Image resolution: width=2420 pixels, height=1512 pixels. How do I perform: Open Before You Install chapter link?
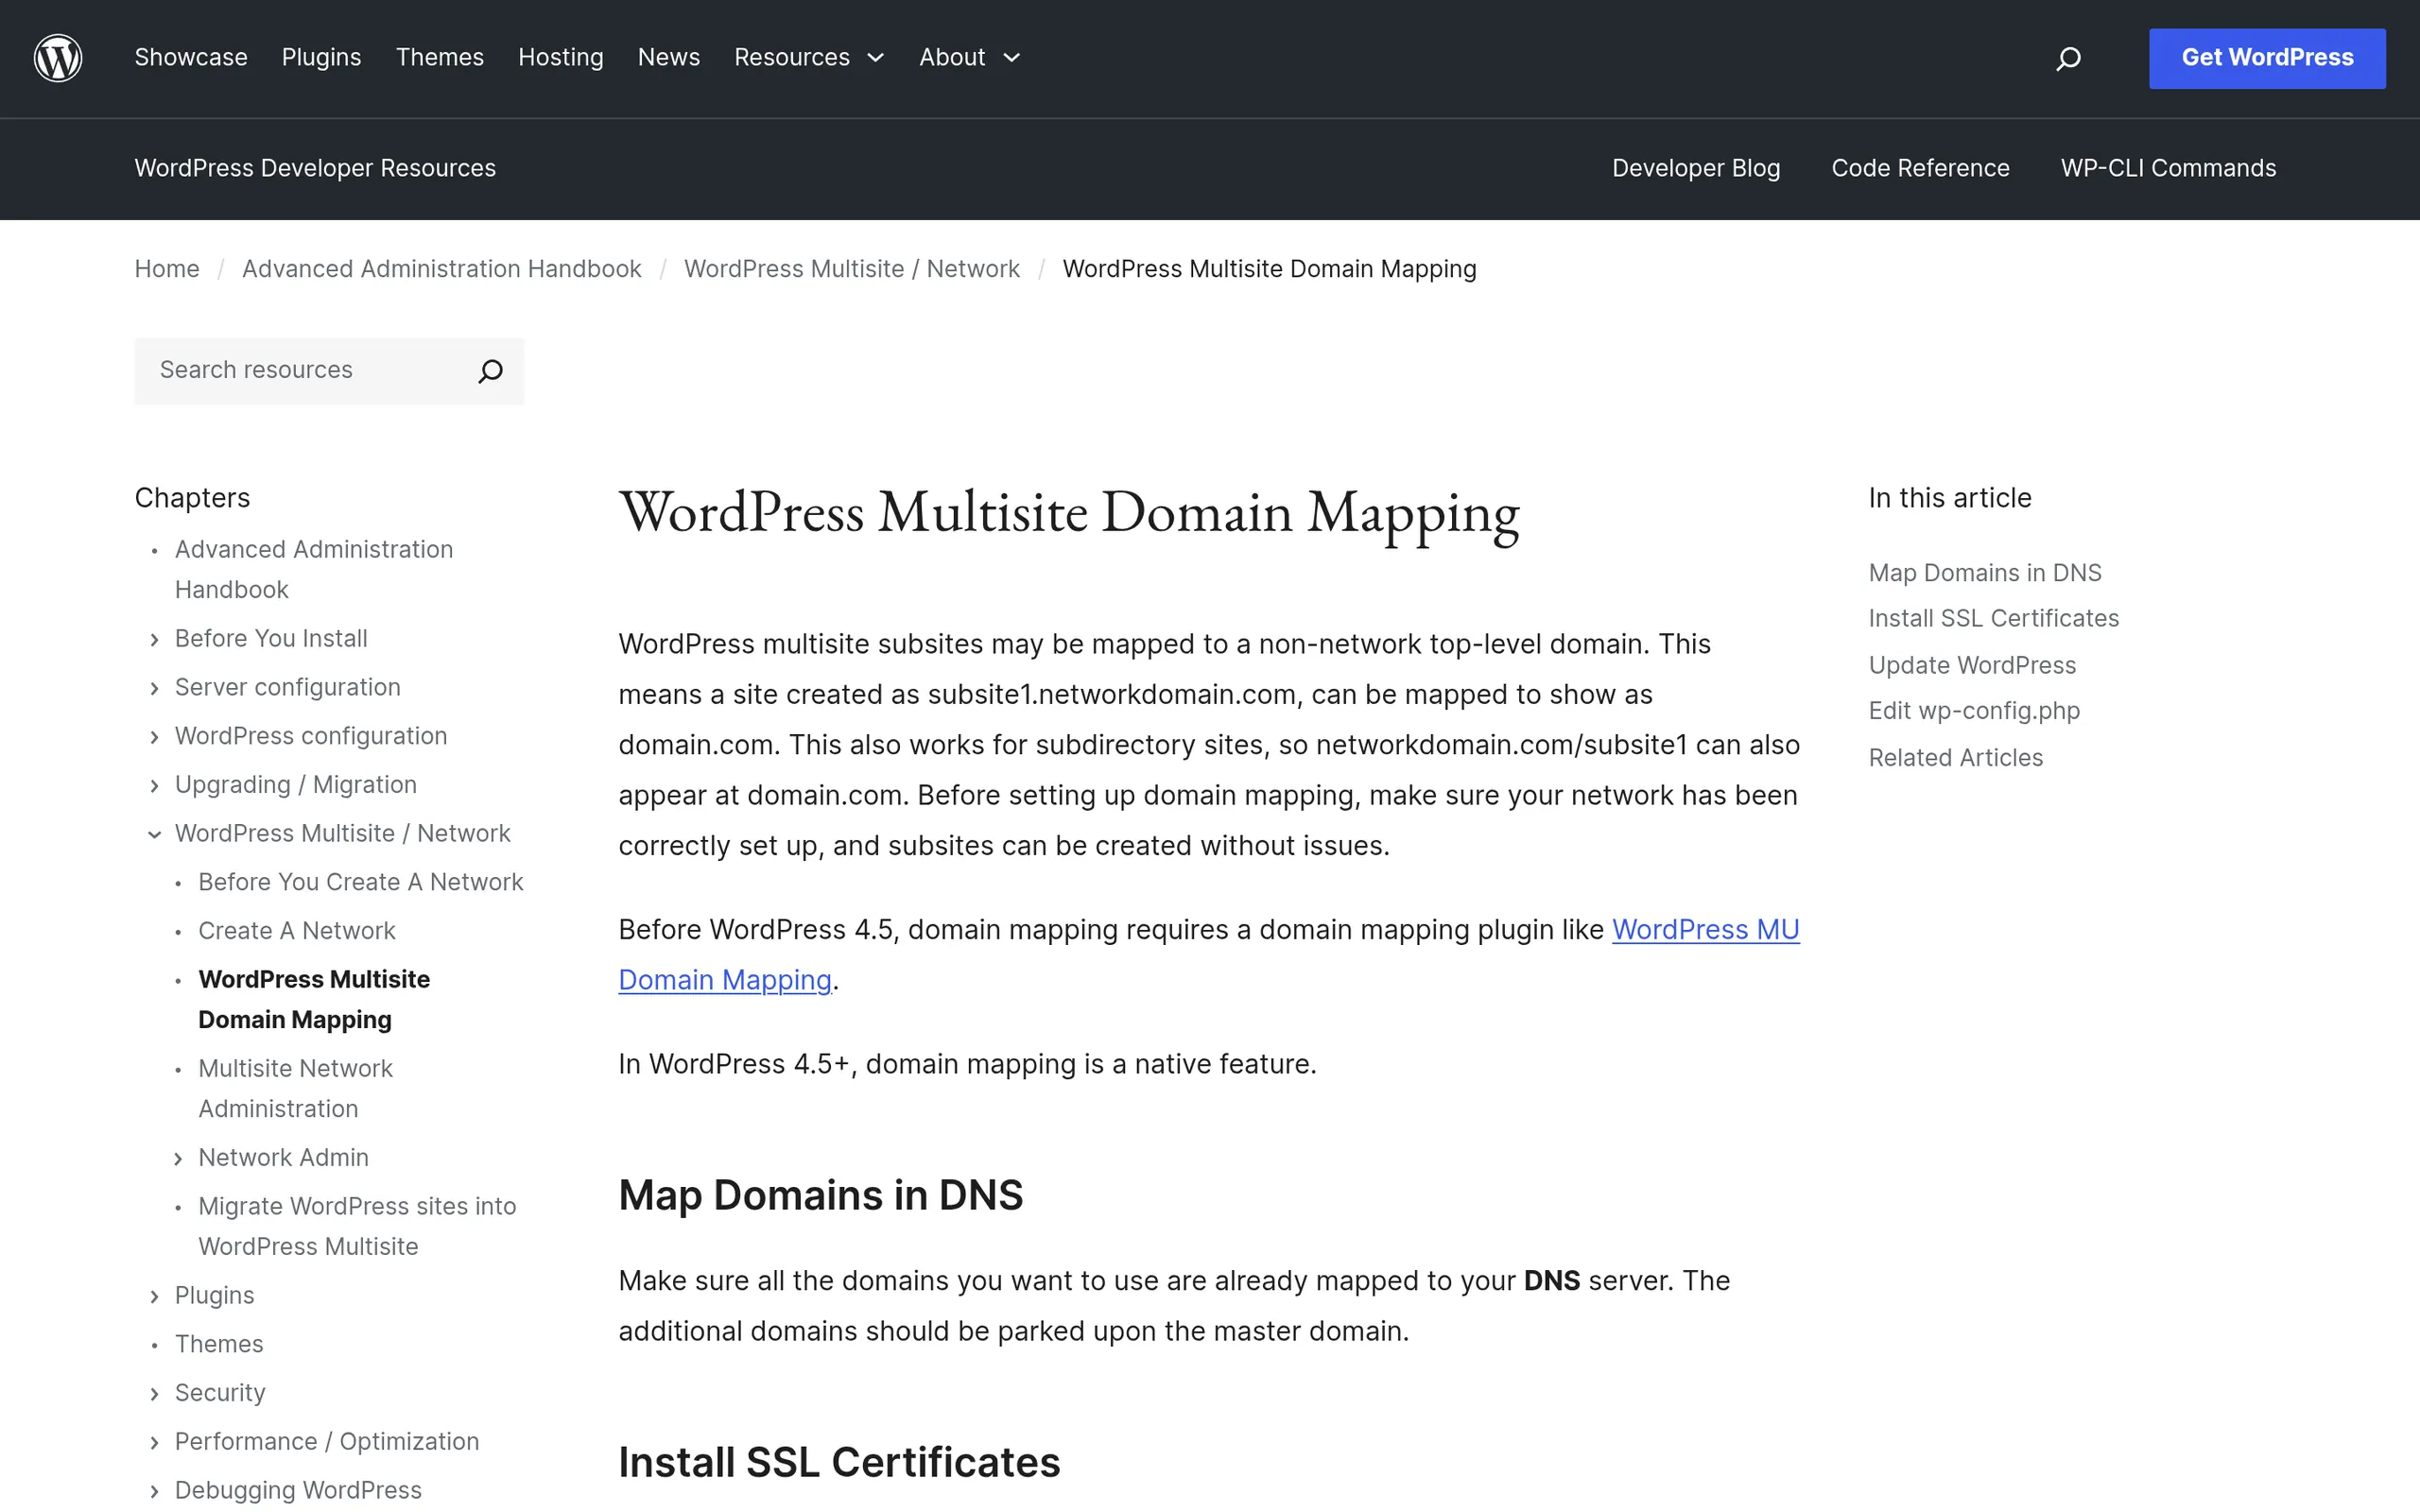(x=271, y=638)
